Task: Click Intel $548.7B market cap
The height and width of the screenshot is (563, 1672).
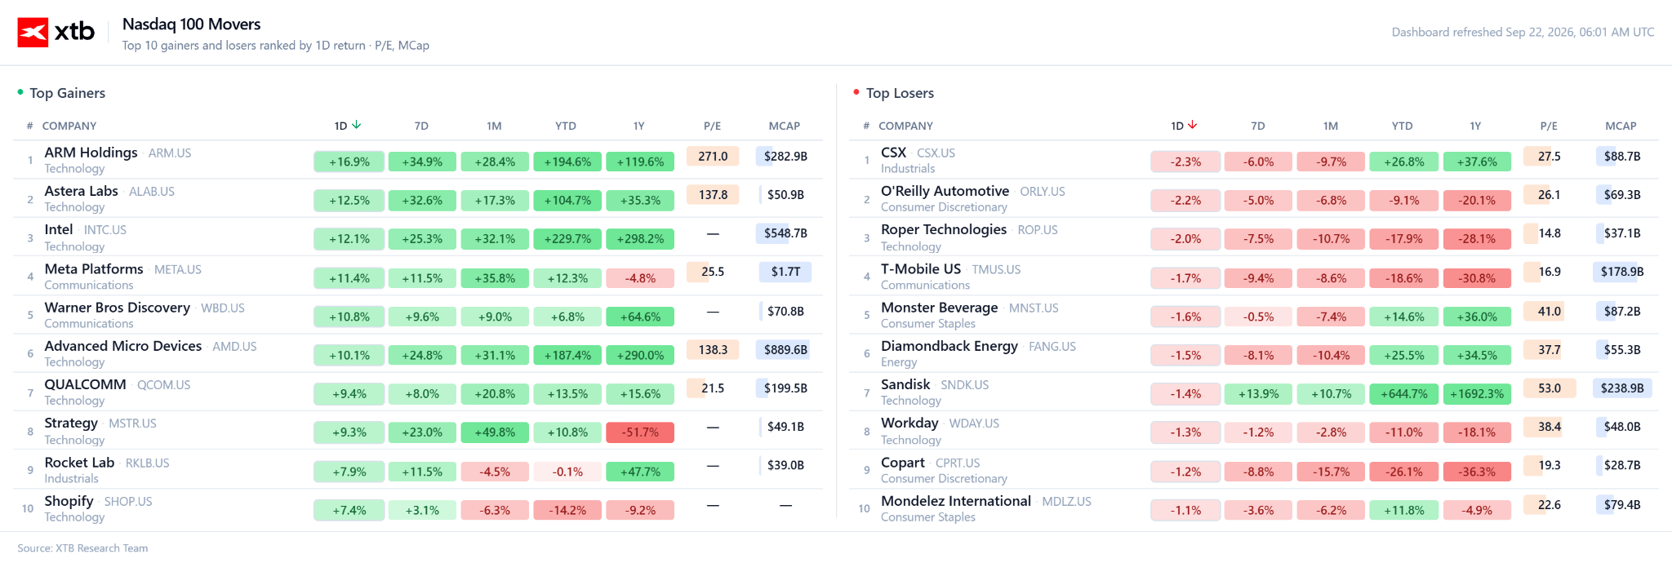Action: pos(785,233)
